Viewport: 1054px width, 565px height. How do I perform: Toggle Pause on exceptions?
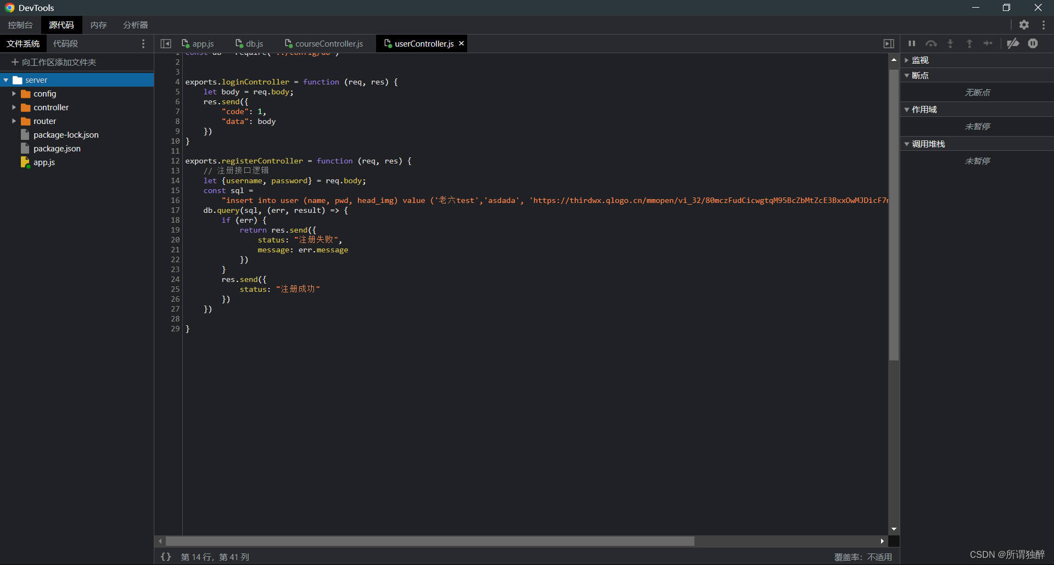pyautogui.click(x=1033, y=43)
